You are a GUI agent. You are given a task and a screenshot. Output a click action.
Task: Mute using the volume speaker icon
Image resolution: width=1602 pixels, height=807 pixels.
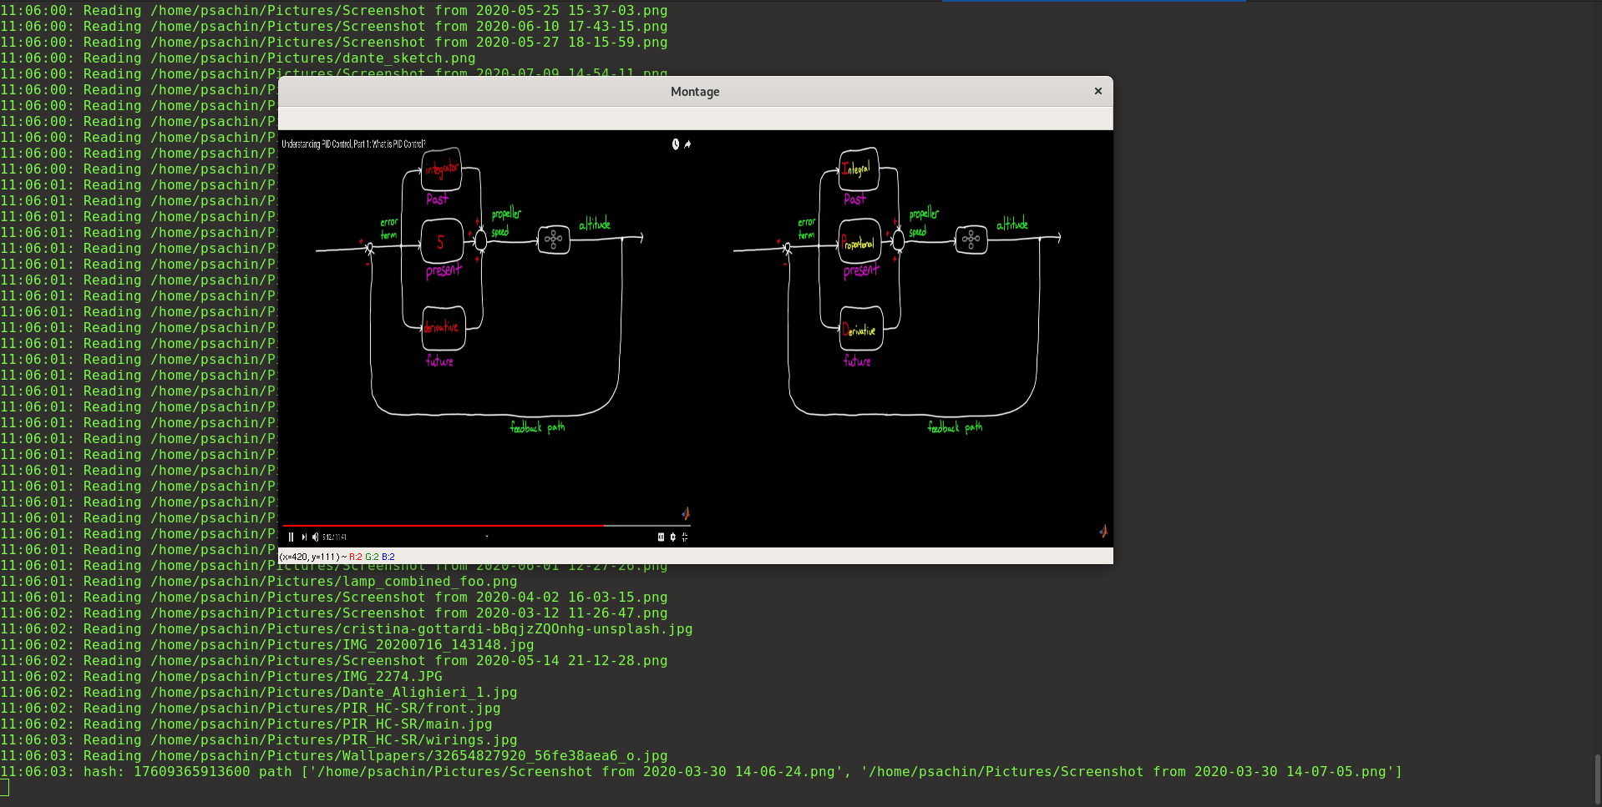point(315,537)
